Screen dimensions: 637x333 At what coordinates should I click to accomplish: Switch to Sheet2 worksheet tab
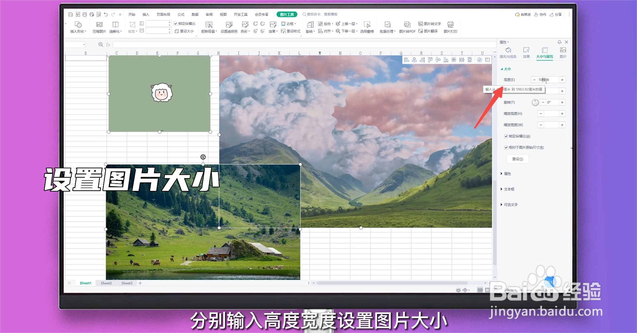tap(106, 283)
